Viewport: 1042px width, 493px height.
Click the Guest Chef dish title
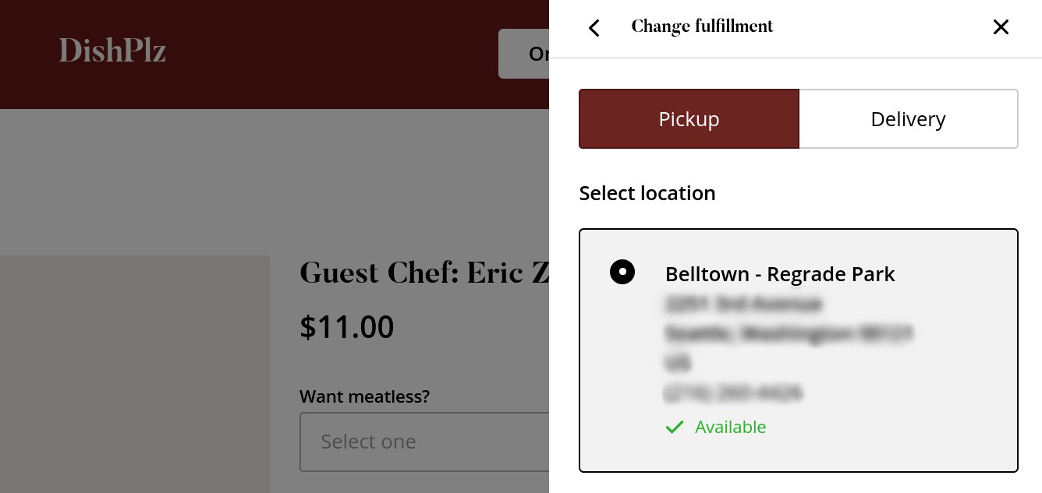[424, 273]
